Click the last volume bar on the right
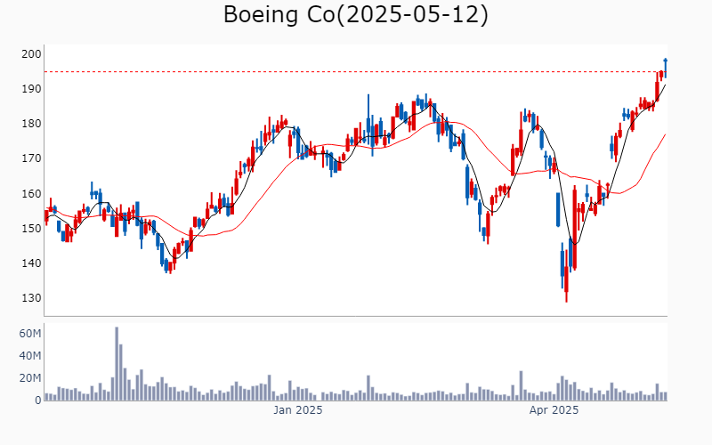This screenshot has height=445, width=712. [665, 396]
